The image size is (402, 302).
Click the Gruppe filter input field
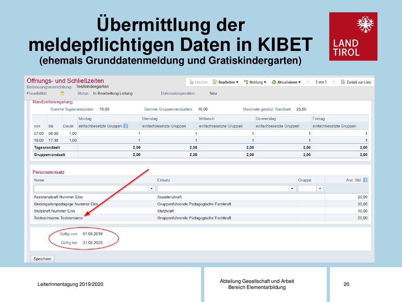pos(307,188)
